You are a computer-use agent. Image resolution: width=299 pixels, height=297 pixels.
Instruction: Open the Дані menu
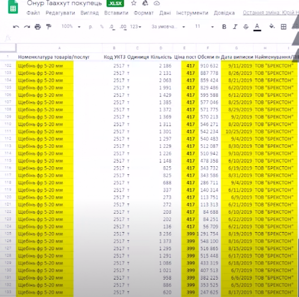165,13
